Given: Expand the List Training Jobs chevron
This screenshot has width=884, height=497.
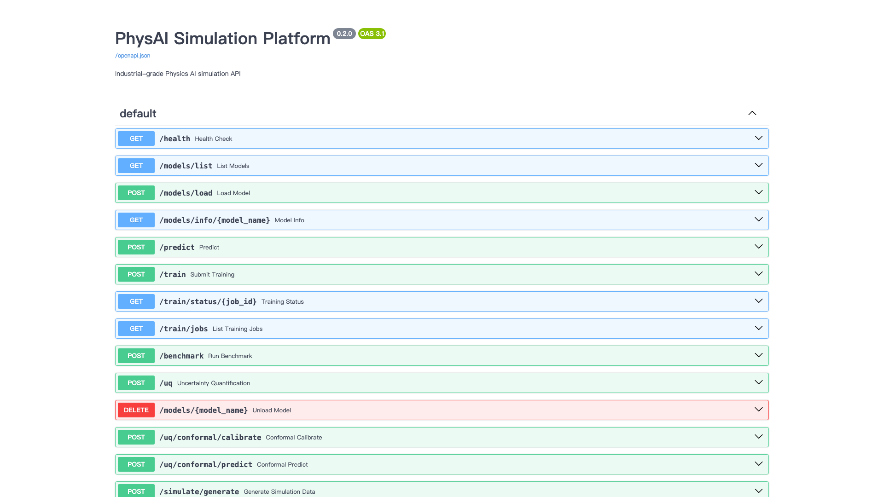Looking at the screenshot, I should point(759,328).
